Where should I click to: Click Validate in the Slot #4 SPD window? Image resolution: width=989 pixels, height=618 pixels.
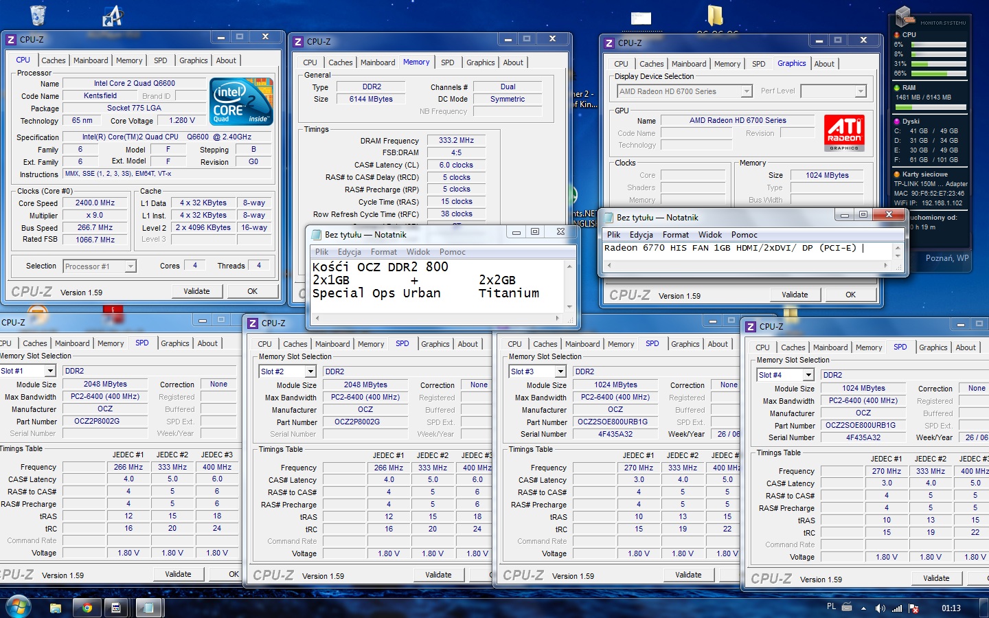(936, 578)
